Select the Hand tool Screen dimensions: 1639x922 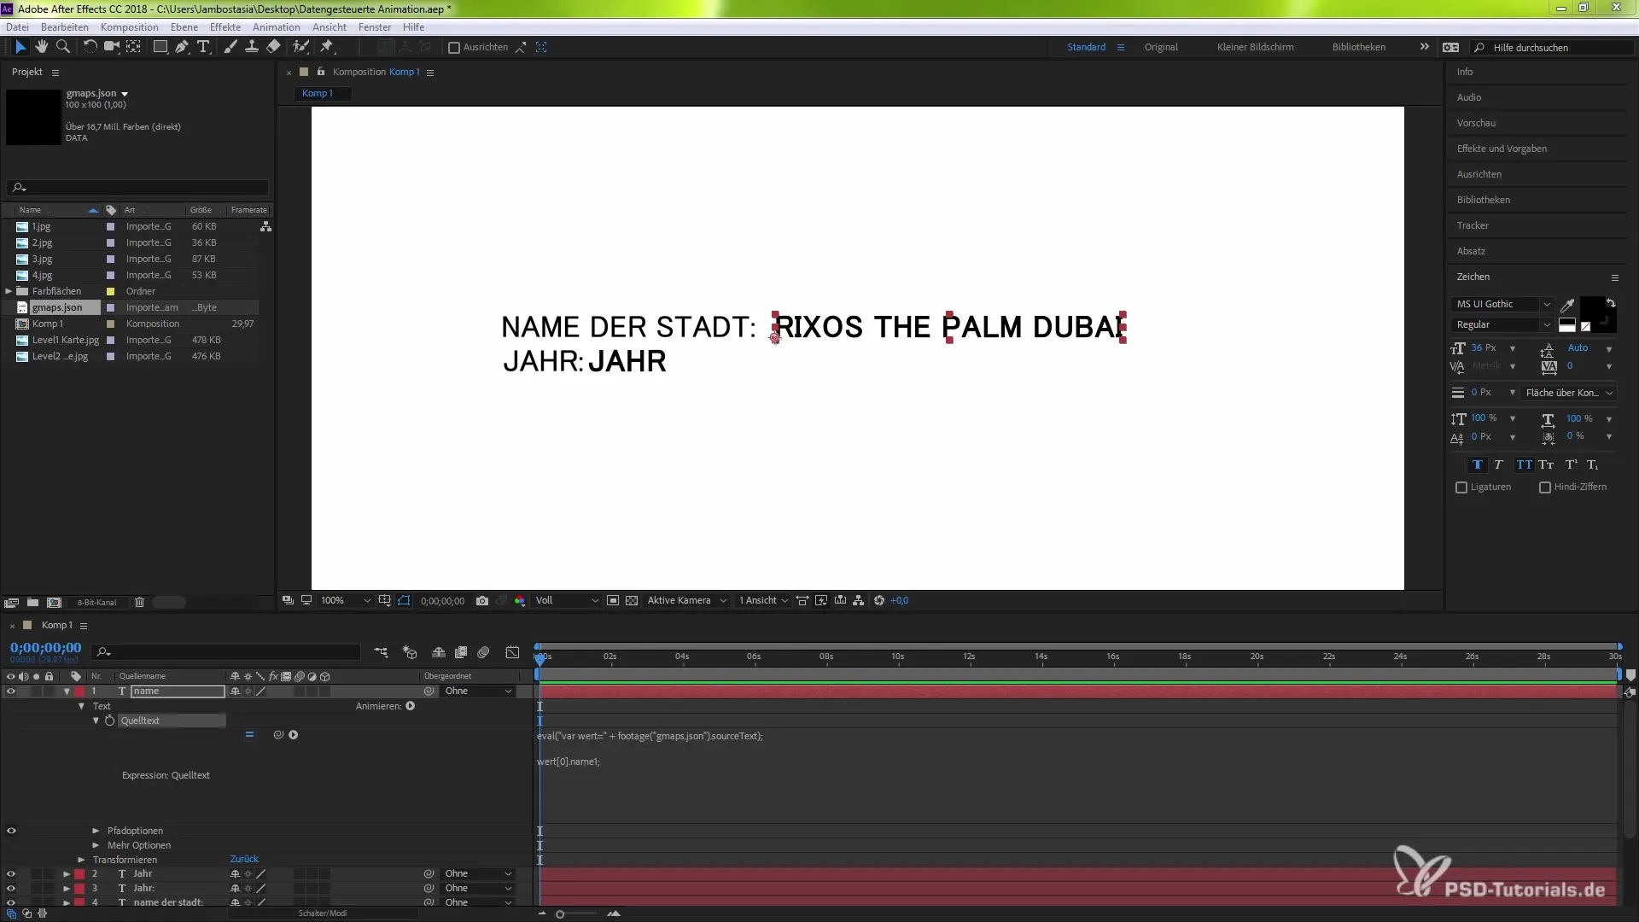(41, 47)
